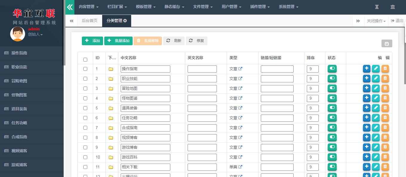
Task: Edit the 操作指南 row with pencil icon
Action: coord(376,69)
